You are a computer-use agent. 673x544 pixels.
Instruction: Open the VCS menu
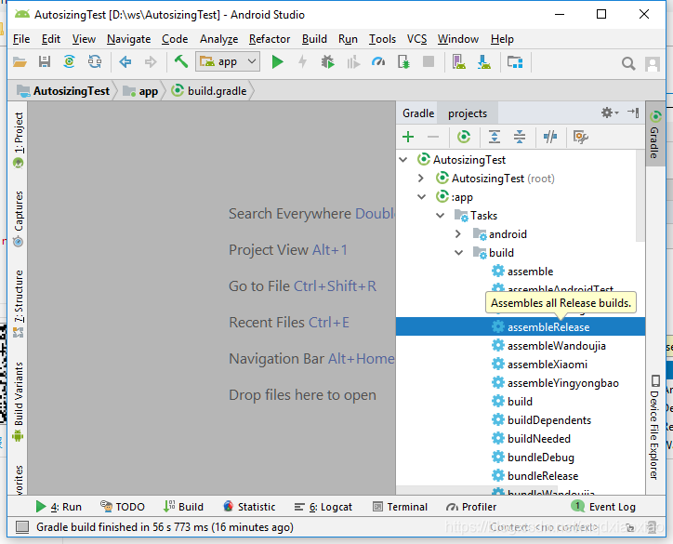[416, 39]
